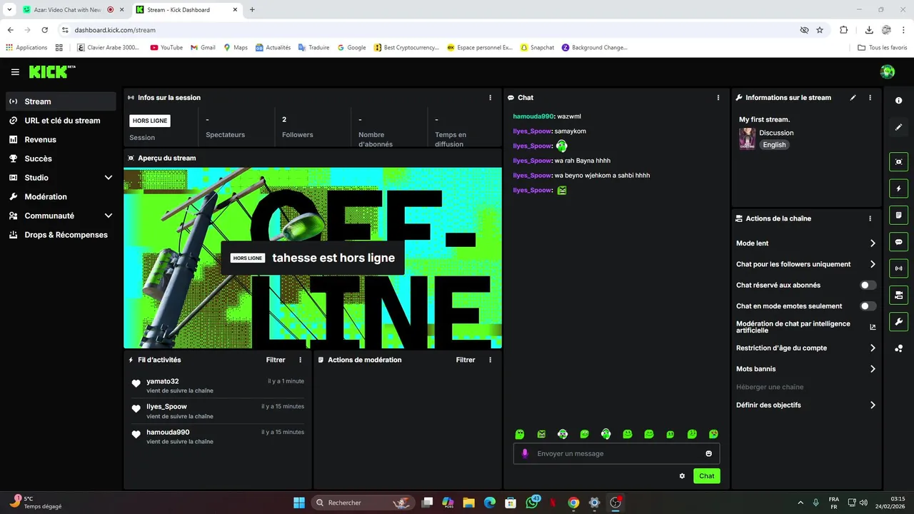Open the YouTube bookmark
Viewport: 914px width, 514px height.
pyautogui.click(x=166, y=48)
